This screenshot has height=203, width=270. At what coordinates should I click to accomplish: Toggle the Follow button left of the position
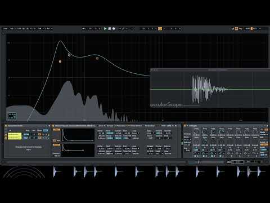pos(84,29)
